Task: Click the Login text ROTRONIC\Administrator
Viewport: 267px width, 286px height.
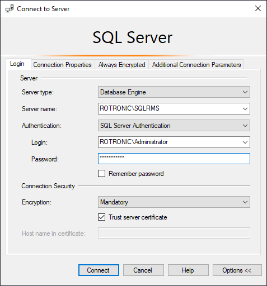Action: (134, 142)
